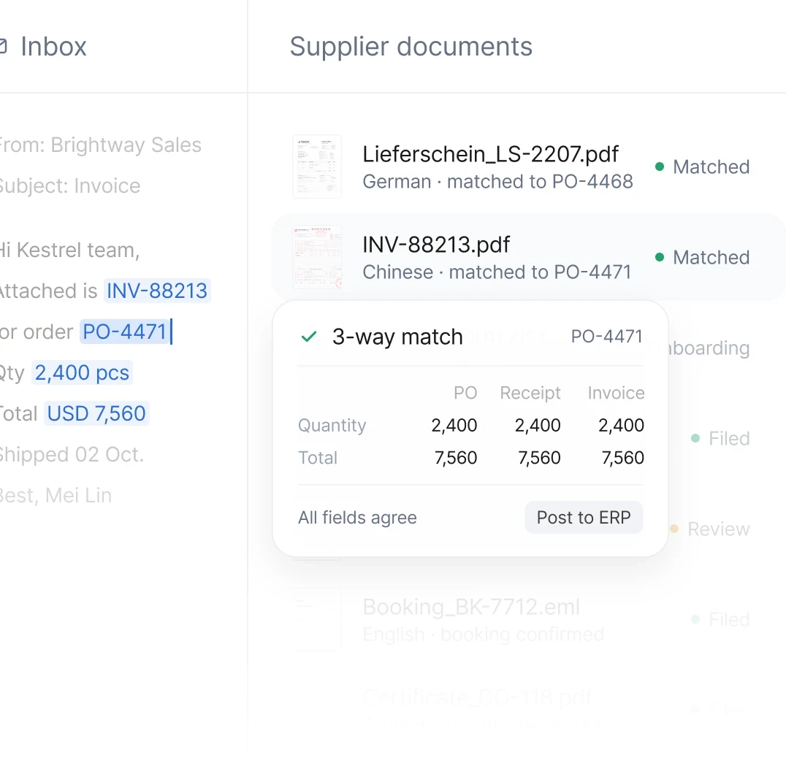Image resolution: width=786 pixels, height=777 pixels.
Task: Click the From: Brightway Sales line
Action: click(100, 145)
